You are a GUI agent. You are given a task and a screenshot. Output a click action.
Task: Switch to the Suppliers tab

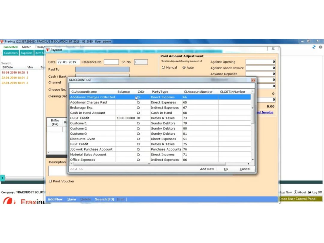pyautogui.click(x=26, y=53)
